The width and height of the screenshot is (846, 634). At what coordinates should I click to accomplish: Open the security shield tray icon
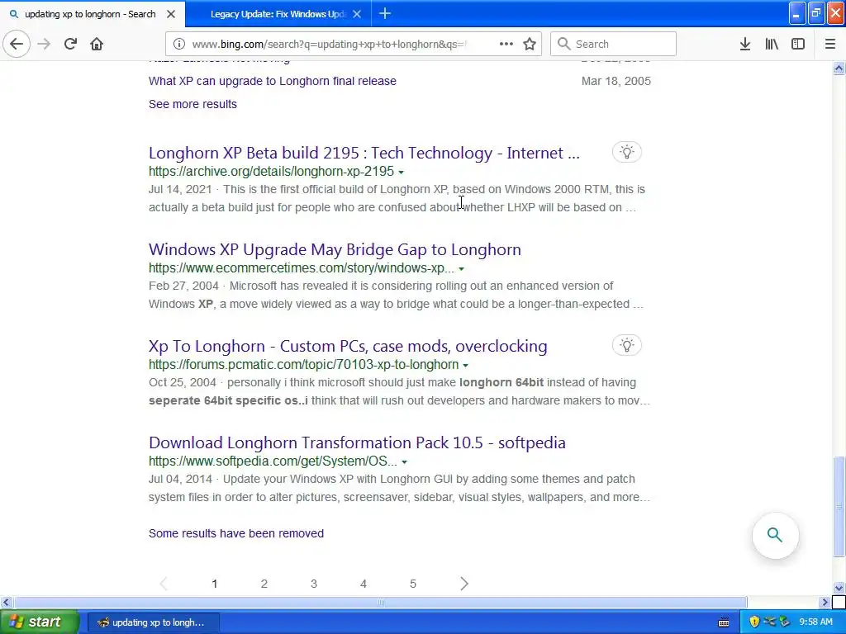point(754,622)
